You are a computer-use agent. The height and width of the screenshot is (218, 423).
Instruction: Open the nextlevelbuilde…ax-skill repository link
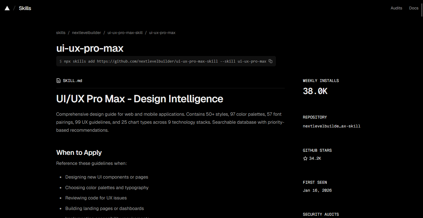[x=331, y=126]
